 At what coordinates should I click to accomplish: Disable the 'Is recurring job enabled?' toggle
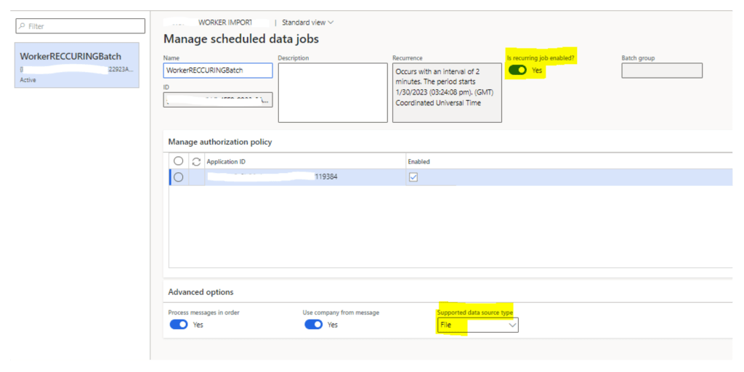[x=517, y=70]
